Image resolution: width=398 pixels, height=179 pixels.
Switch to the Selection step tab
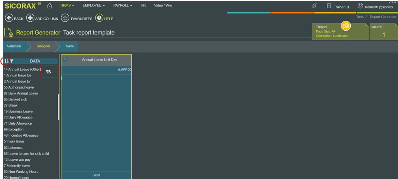[14, 46]
